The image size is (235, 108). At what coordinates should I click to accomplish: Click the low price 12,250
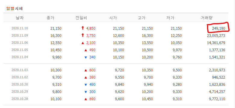click(176, 36)
